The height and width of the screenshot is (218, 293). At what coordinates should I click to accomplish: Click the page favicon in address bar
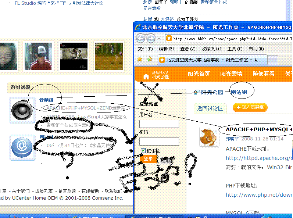[x=169, y=39]
